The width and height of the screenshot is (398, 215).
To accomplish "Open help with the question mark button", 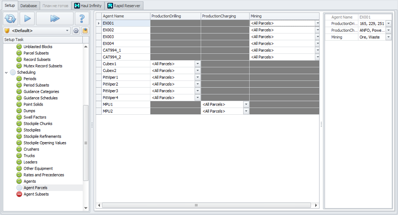I will [82, 19].
